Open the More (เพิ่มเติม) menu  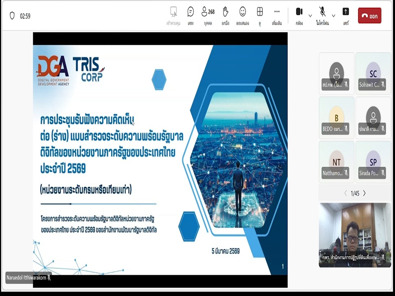click(x=276, y=12)
